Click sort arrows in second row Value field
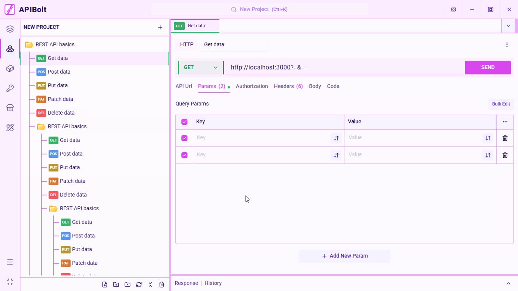Viewport: 518px width, 291px height. pyautogui.click(x=488, y=155)
